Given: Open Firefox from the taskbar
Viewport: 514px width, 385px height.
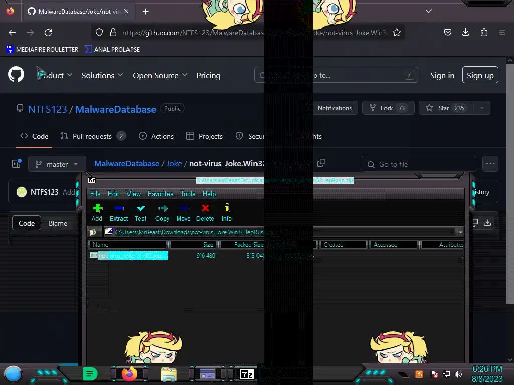Looking at the screenshot, I should 129,374.
